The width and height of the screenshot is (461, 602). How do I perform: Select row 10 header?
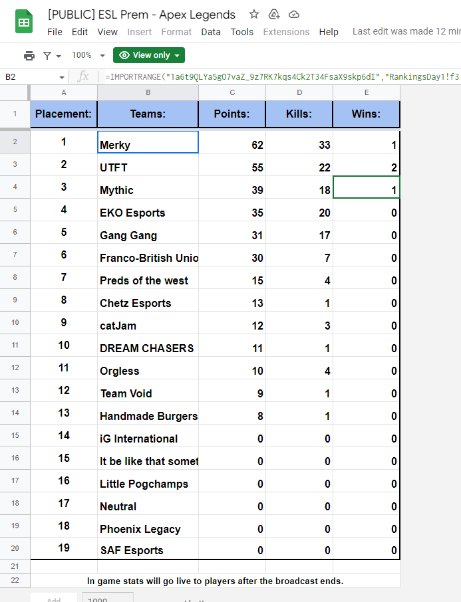point(15,322)
